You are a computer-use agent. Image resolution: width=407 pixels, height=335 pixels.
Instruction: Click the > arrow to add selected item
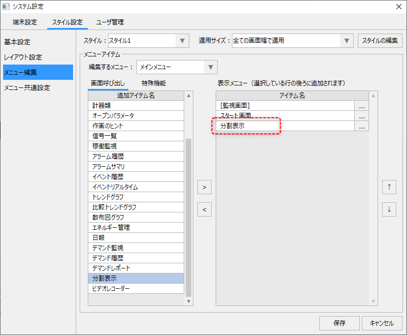click(204, 187)
